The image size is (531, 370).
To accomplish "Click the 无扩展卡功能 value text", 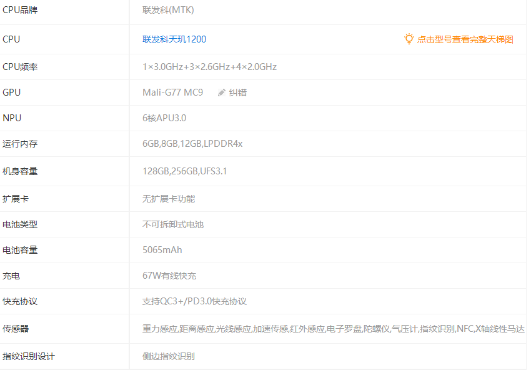I will [169, 199].
